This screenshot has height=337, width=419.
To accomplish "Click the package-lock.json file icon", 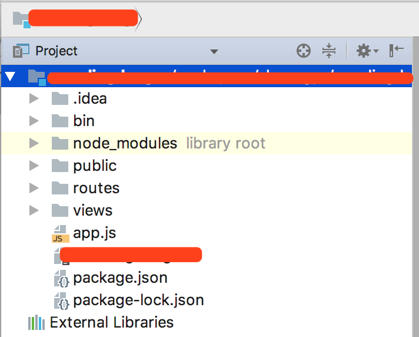I will coord(61,300).
